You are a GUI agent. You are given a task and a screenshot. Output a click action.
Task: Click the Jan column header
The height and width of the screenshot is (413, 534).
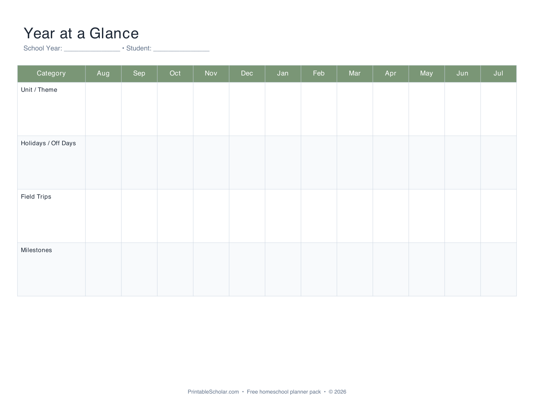click(283, 74)
